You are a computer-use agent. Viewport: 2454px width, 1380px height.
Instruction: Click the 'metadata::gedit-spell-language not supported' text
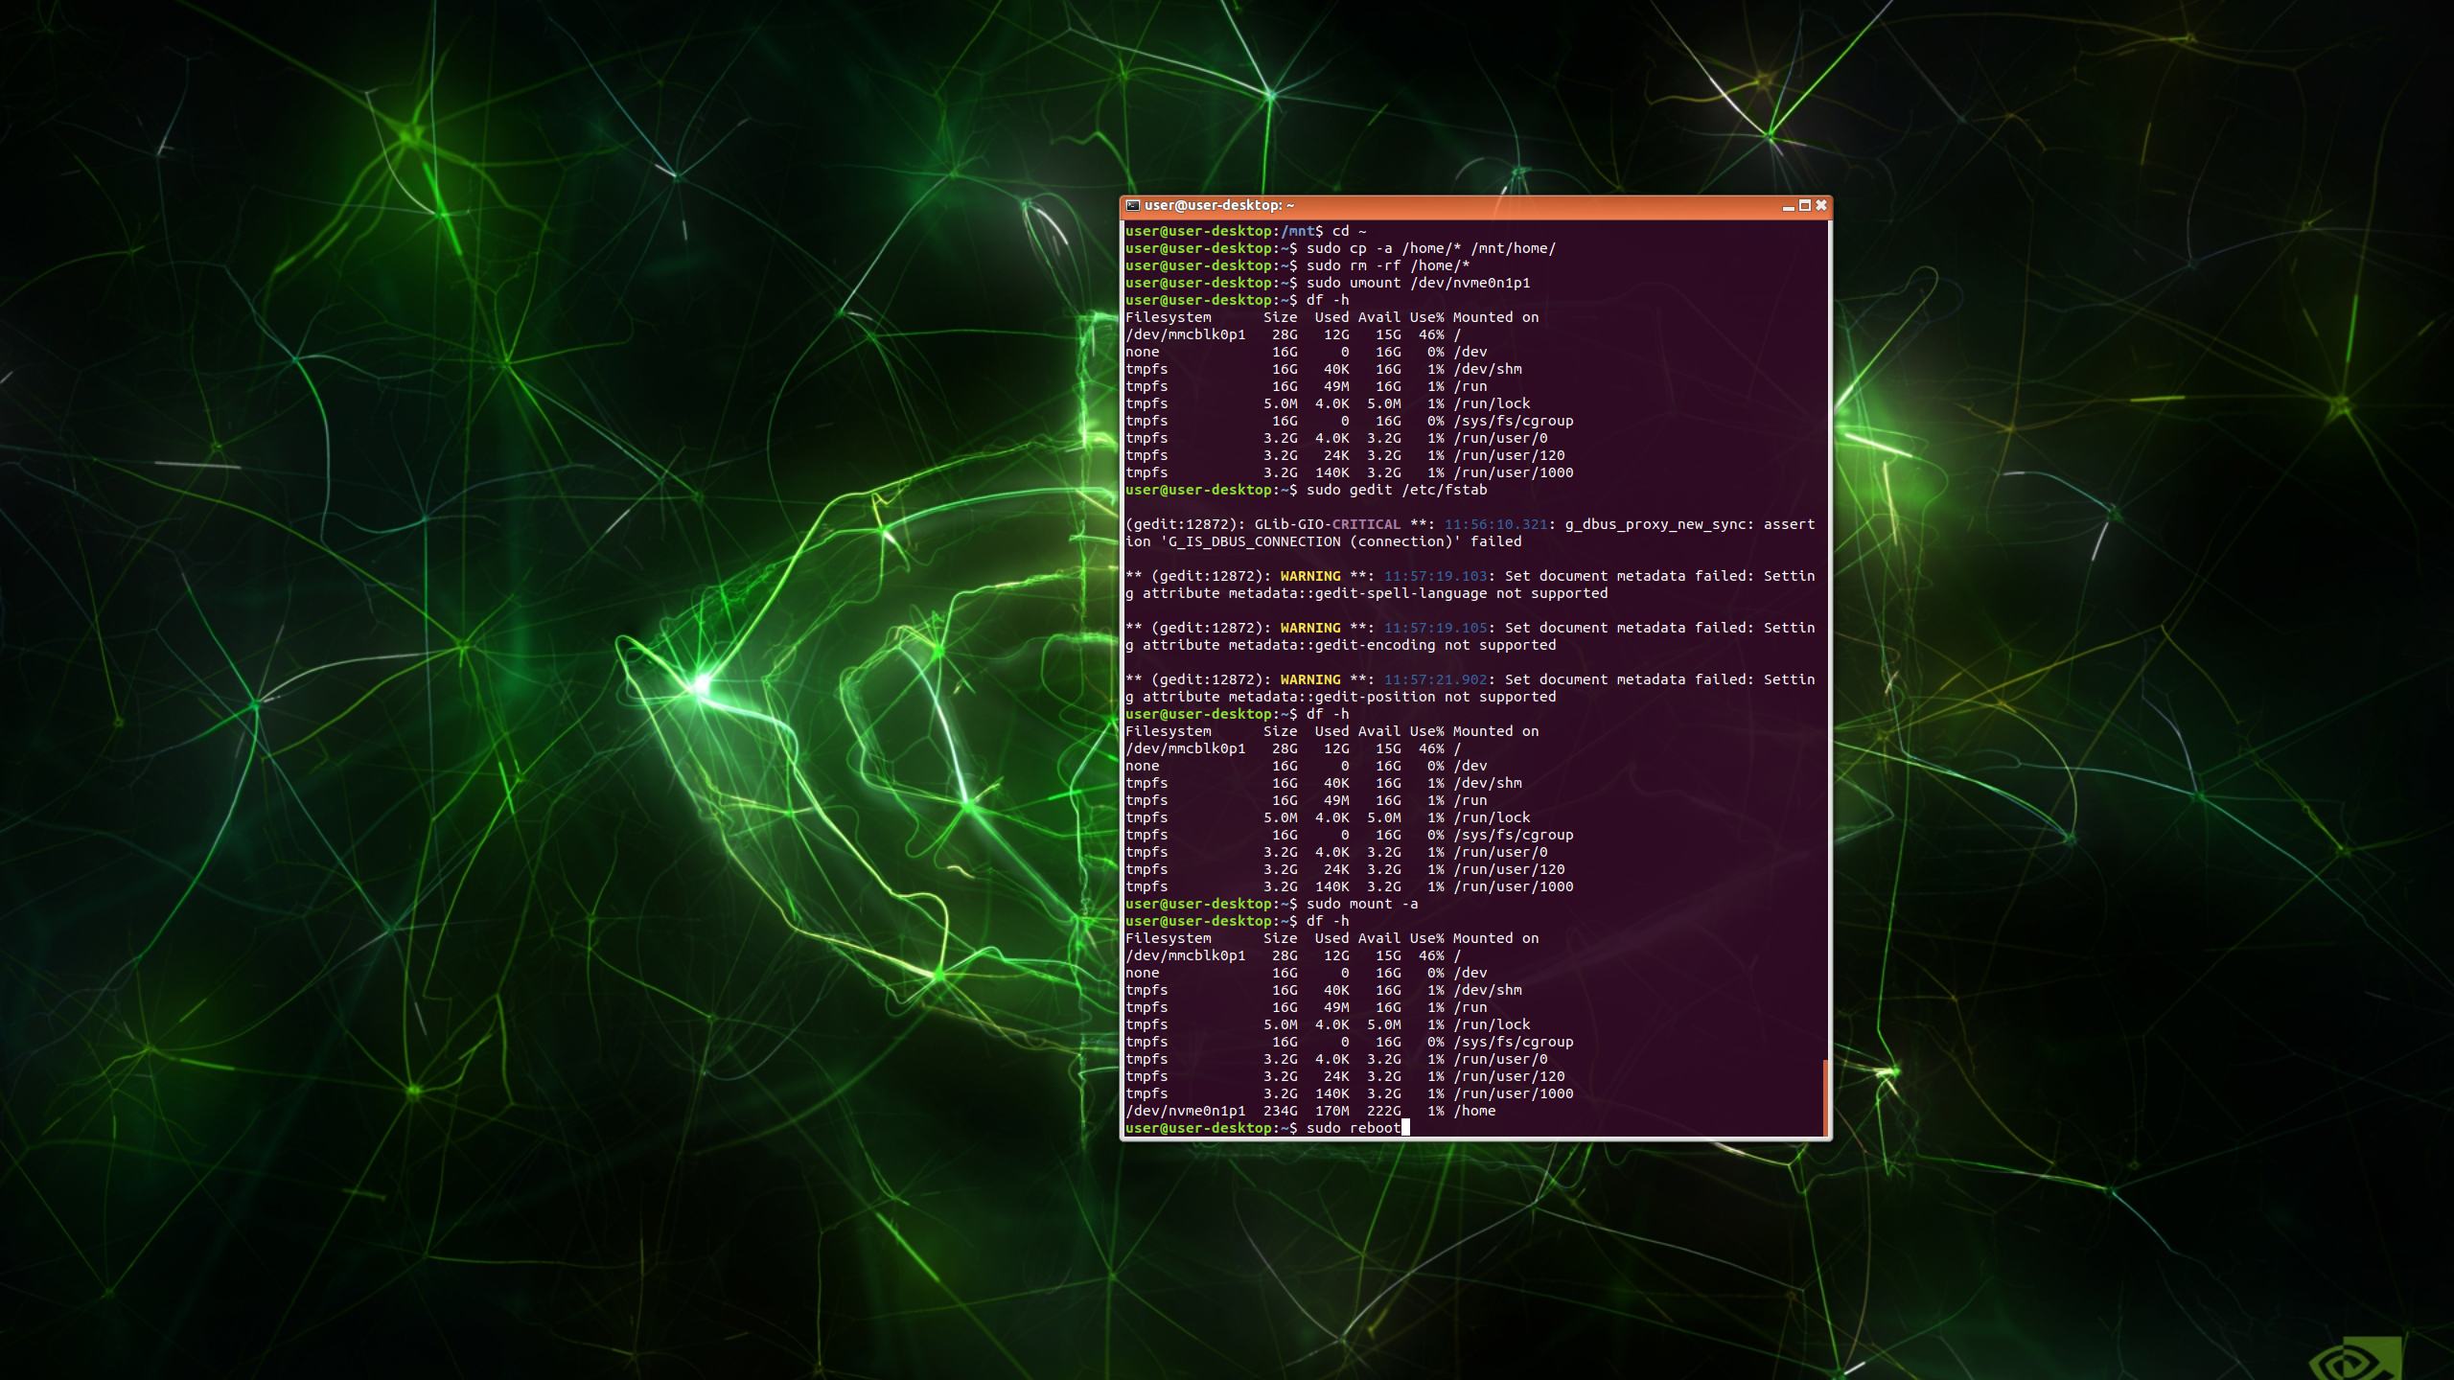(1419, 593)
